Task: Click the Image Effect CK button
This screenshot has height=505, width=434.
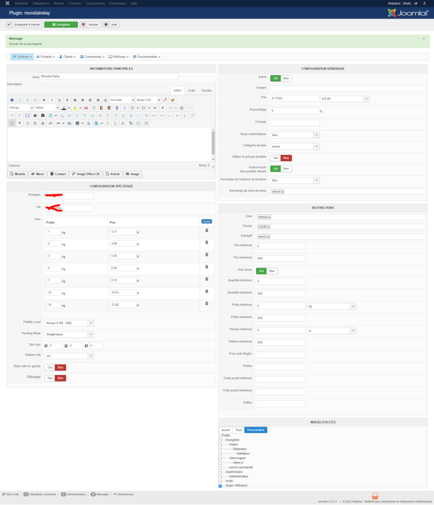Action: (86, 174)
